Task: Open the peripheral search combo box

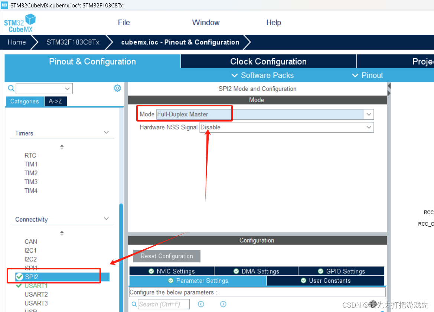Action: (44, 89)
